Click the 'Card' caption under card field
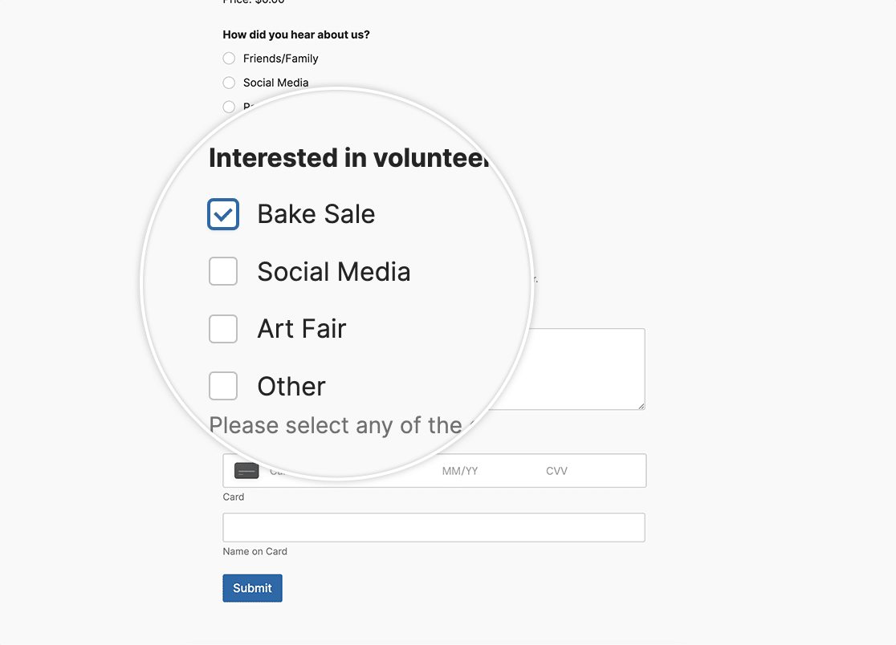Image resolution: width=896 pixels, height=645 pixels. point(234,497)
